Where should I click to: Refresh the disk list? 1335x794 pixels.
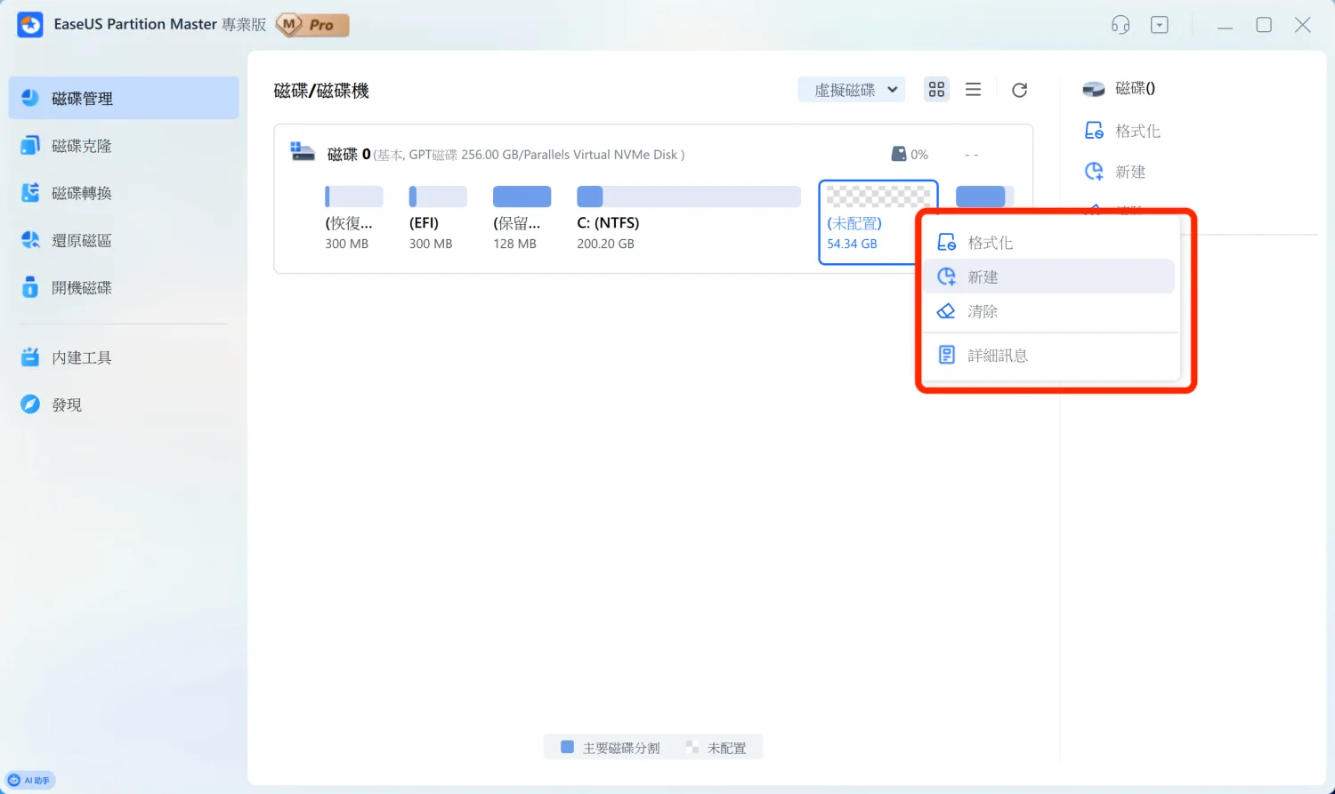point(1020,90)
